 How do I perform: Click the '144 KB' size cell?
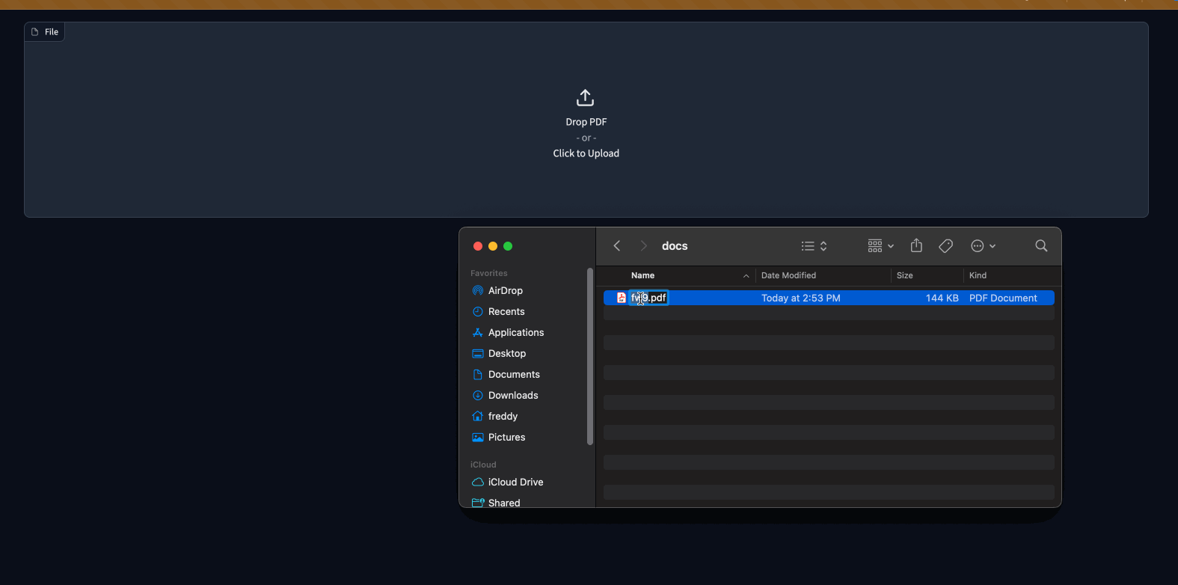click(x=942, y=298)
